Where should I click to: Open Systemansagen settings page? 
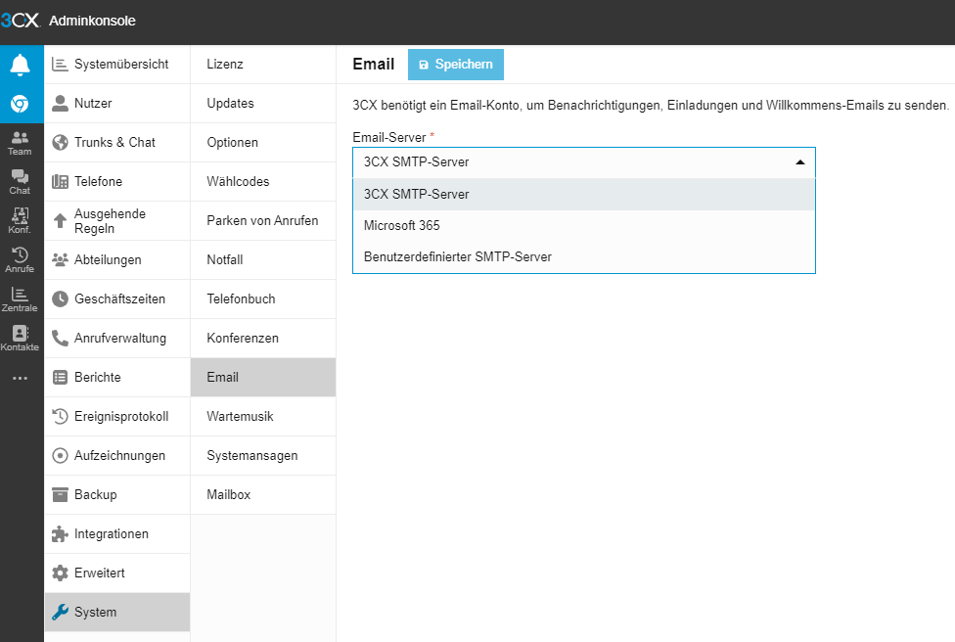pos(263,456)
